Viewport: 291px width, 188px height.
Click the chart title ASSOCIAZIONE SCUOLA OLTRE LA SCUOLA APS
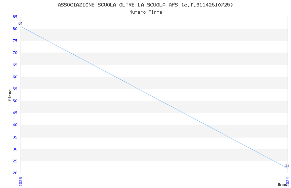pos(145,5)
